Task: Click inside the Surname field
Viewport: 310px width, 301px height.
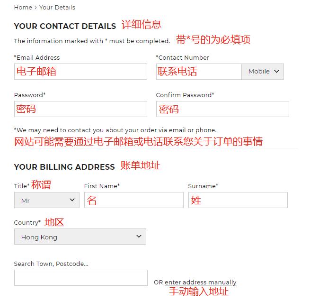Action: (x=238, y=200)
